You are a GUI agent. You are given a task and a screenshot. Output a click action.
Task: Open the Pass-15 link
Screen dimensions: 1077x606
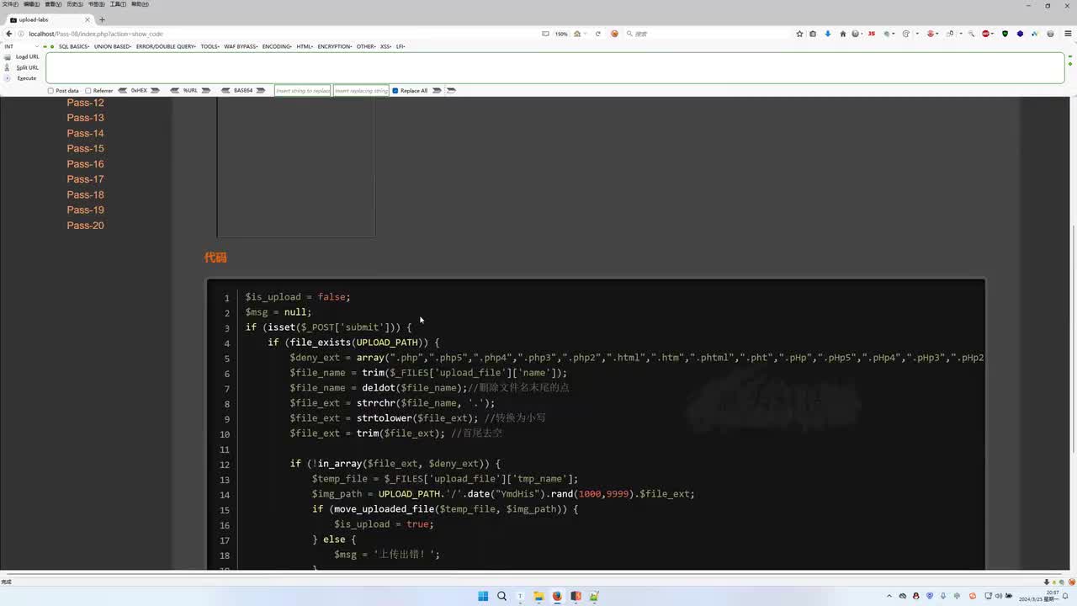tap(86, 148)
